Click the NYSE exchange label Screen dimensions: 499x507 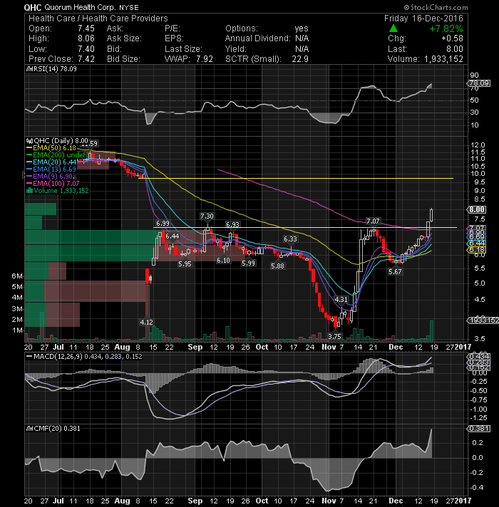coord(129,7)
